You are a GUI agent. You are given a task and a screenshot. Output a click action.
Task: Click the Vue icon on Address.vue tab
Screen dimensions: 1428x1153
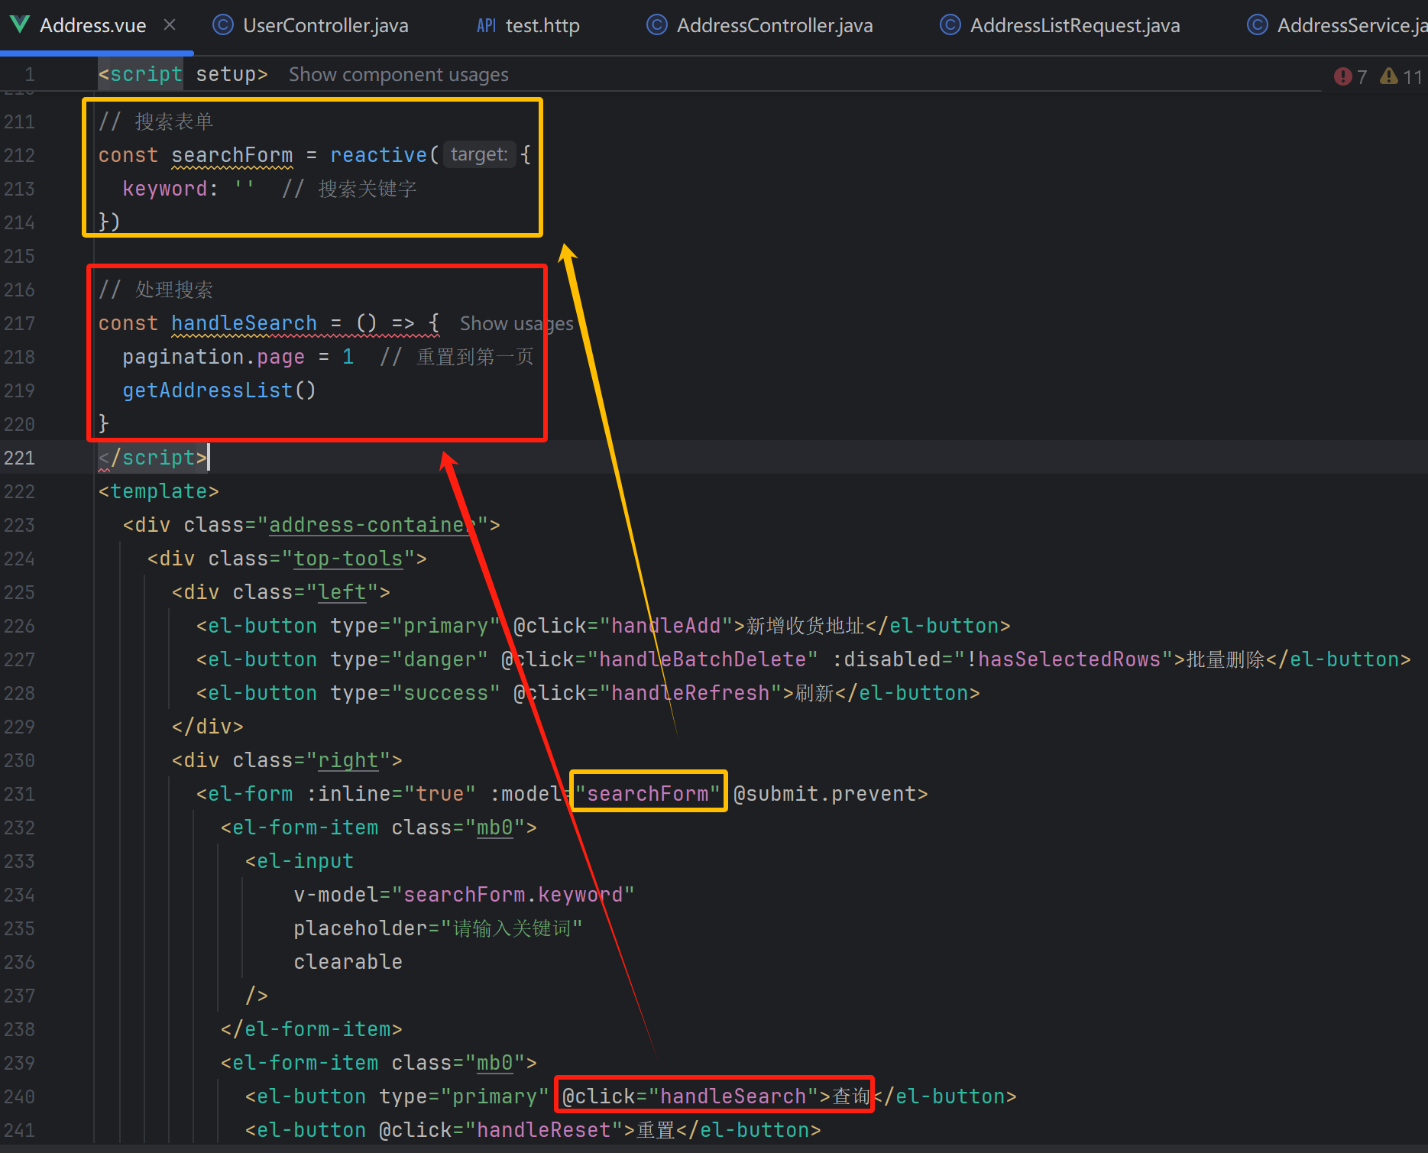click(x=20, y=25)
